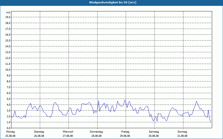Click the 15,0 axis value
The width and height of the screenshot is (223, 139).
[8, 40]
